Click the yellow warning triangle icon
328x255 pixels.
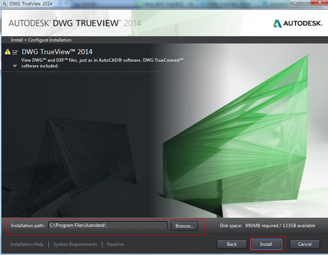click(x=8, y=52)
